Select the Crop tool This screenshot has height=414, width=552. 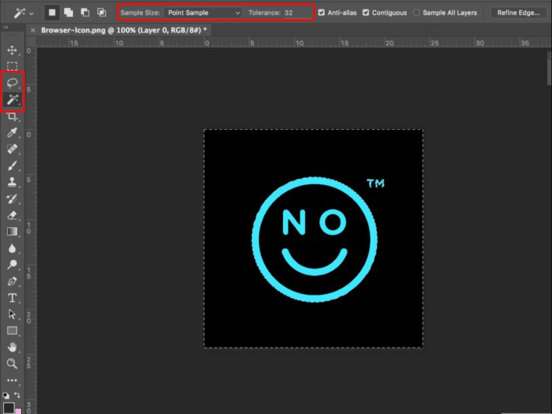click(x=12, y=116)
